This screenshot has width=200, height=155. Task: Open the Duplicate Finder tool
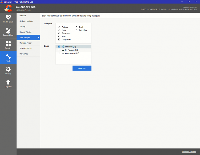[28, 43]
